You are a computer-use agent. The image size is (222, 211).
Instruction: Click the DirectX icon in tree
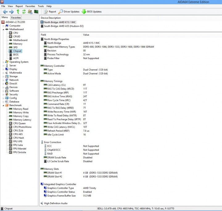(x=7, y=83)
